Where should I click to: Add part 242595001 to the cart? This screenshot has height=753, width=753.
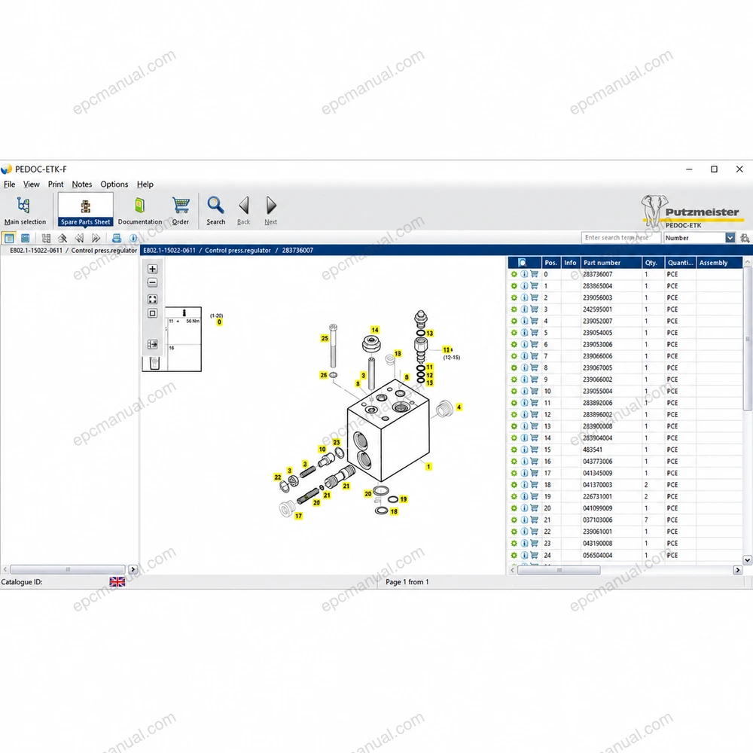(534, 309)
